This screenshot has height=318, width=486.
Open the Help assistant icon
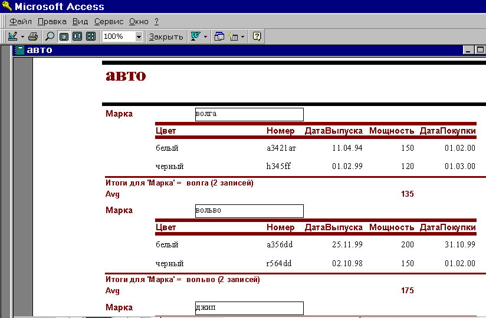click(x=257, y=37)
